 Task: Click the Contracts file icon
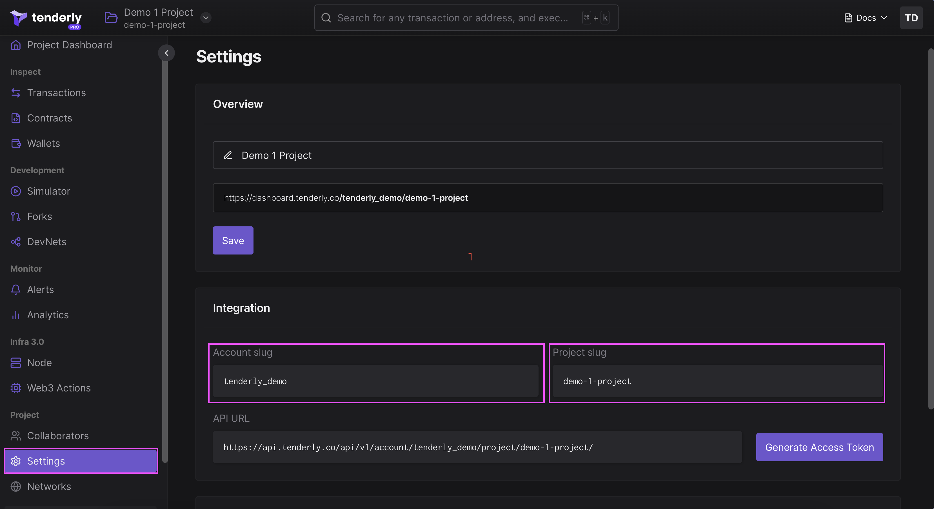coord(15,118)
